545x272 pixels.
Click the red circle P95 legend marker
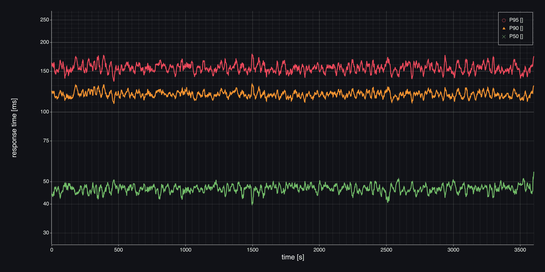click(504, 20)
